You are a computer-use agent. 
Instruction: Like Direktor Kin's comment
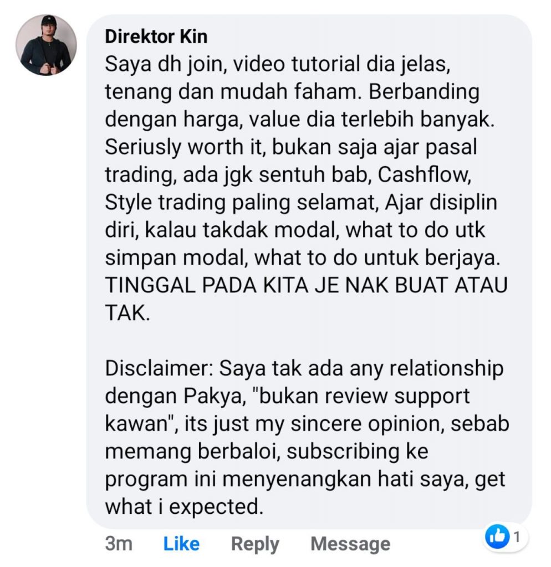(x=181, y=544)
